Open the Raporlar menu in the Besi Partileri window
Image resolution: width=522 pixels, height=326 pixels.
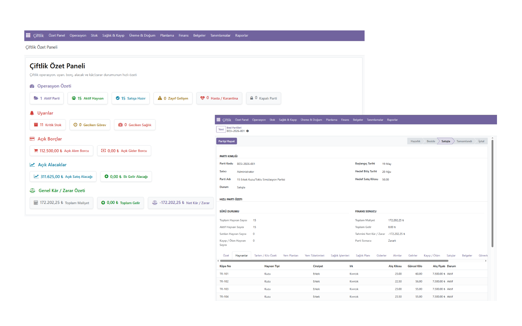tap(392, 120)
